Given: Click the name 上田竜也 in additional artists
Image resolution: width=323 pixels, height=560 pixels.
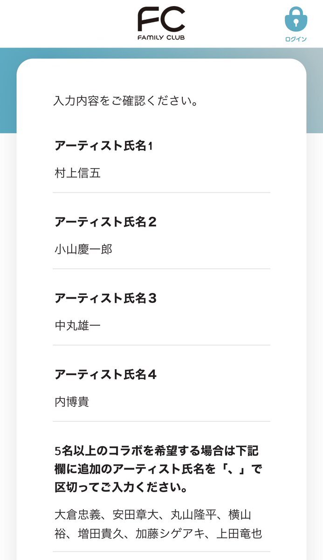Looking at the screenshot, I should (240, 533).
